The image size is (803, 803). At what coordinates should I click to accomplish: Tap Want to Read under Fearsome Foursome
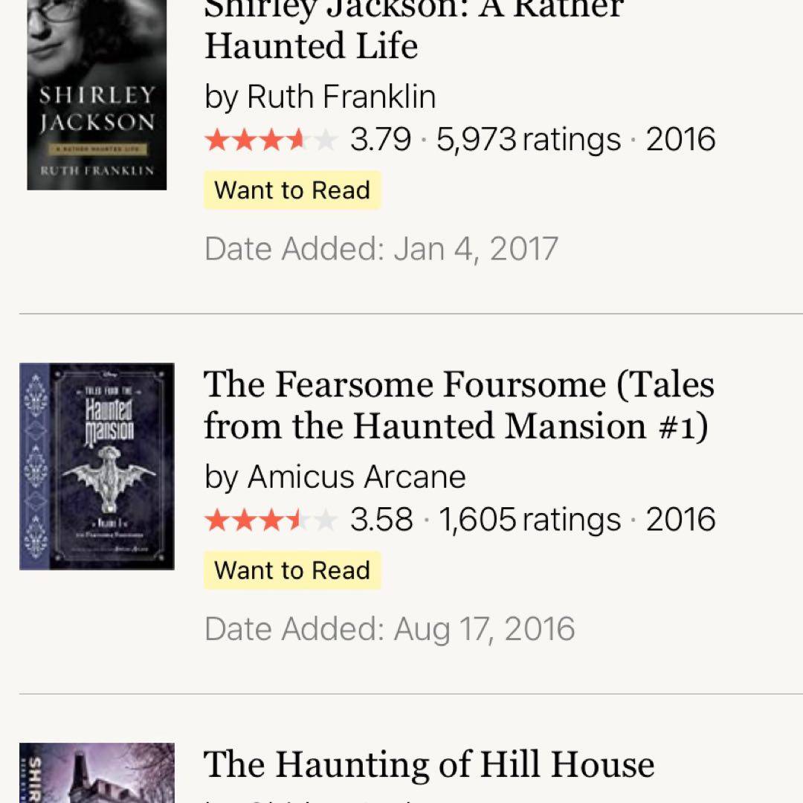tap(292, 570)
